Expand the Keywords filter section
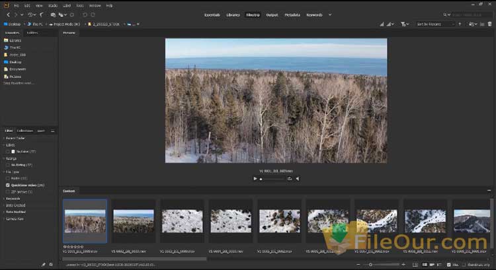This screenshot has height=270, width=496. click(13, 198)
